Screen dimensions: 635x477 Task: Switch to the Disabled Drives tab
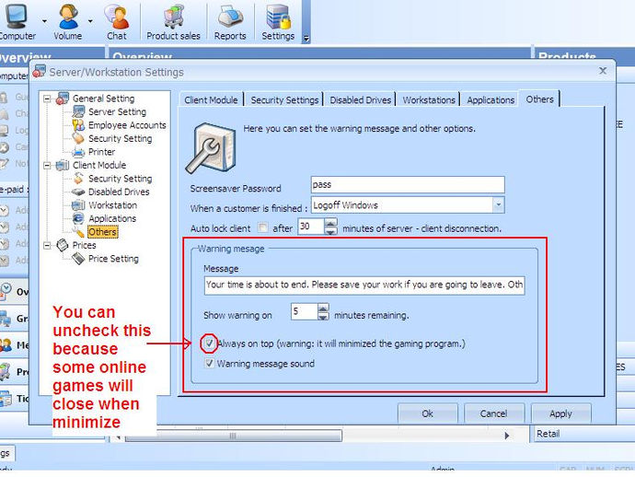coord(361,99)
